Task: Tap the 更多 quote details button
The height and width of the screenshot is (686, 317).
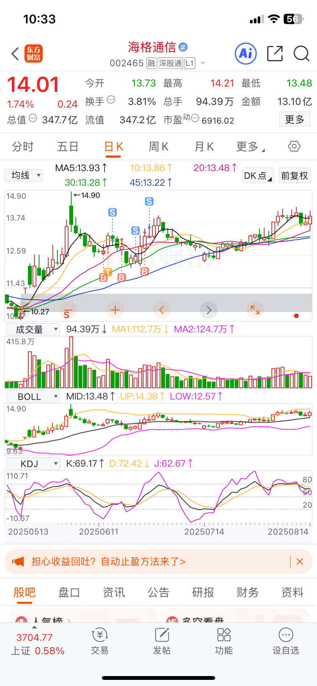Action: [x=294, y=119]
